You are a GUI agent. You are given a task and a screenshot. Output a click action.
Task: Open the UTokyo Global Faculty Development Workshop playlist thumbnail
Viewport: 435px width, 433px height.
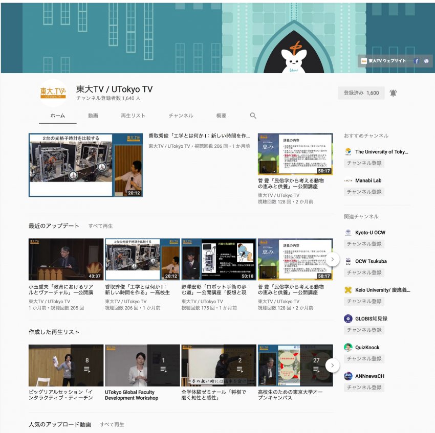[x=142, y=366]
